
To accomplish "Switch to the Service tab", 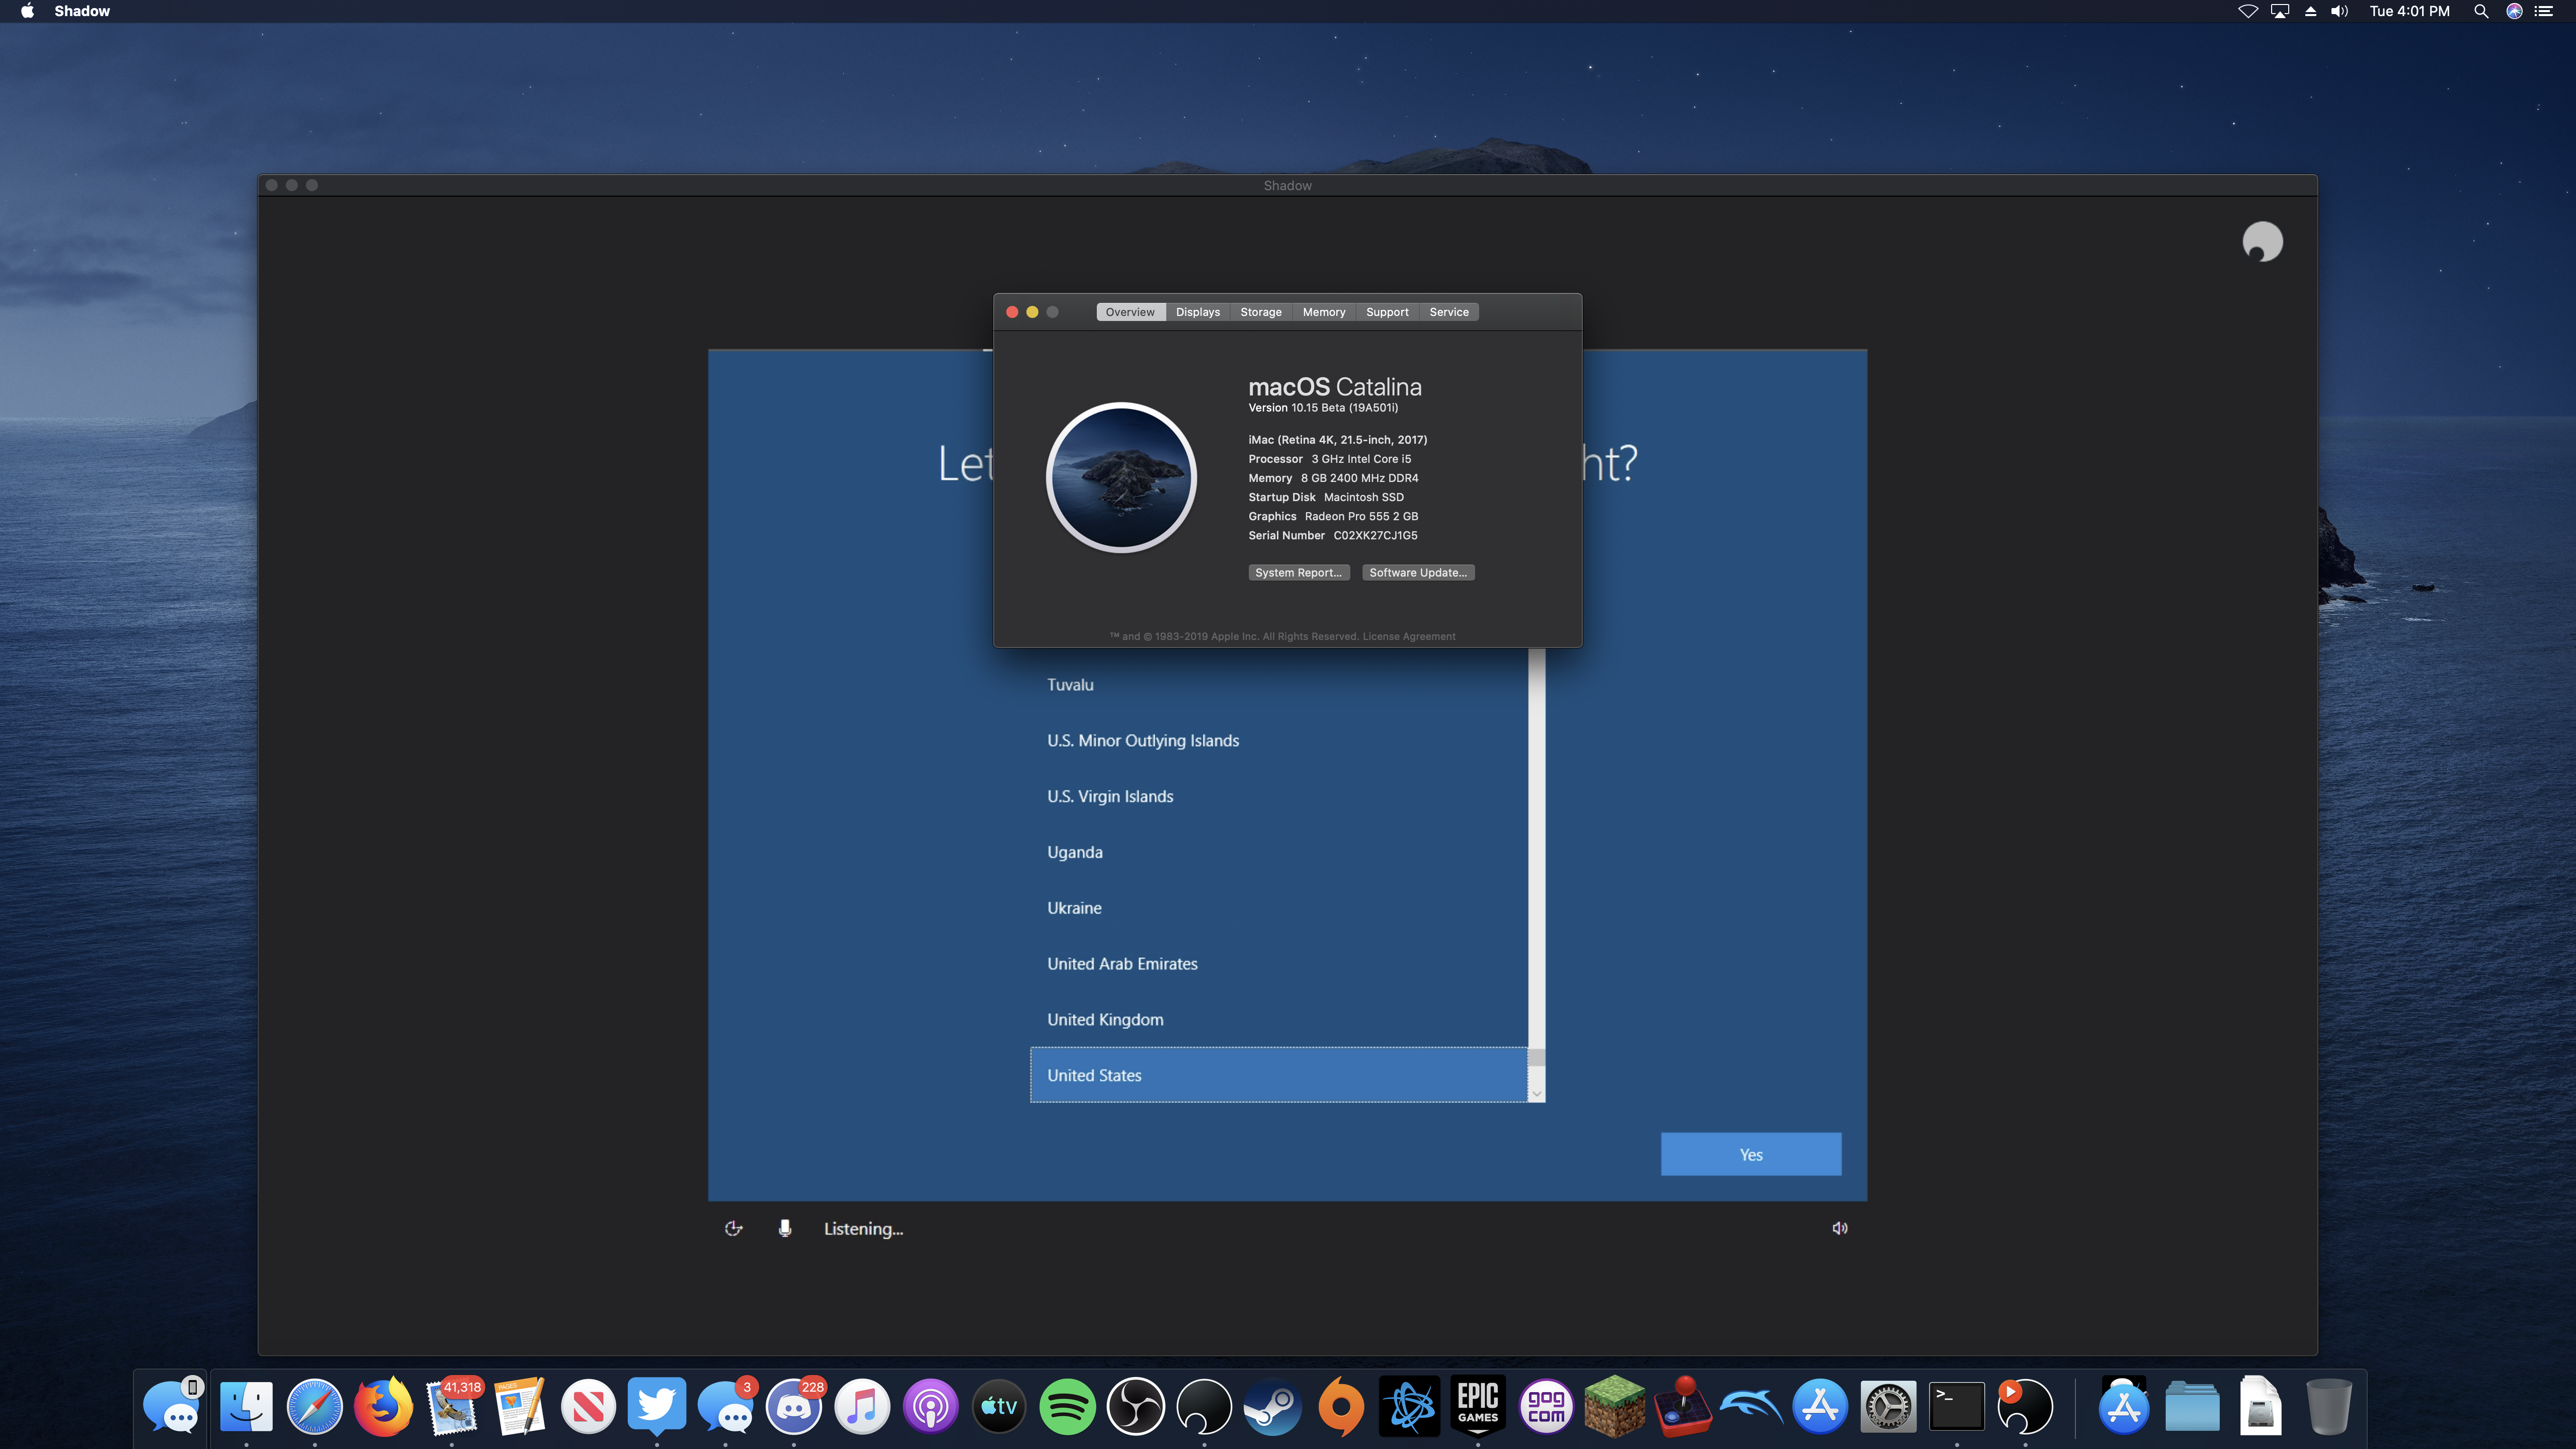I will coord(1449,312).
